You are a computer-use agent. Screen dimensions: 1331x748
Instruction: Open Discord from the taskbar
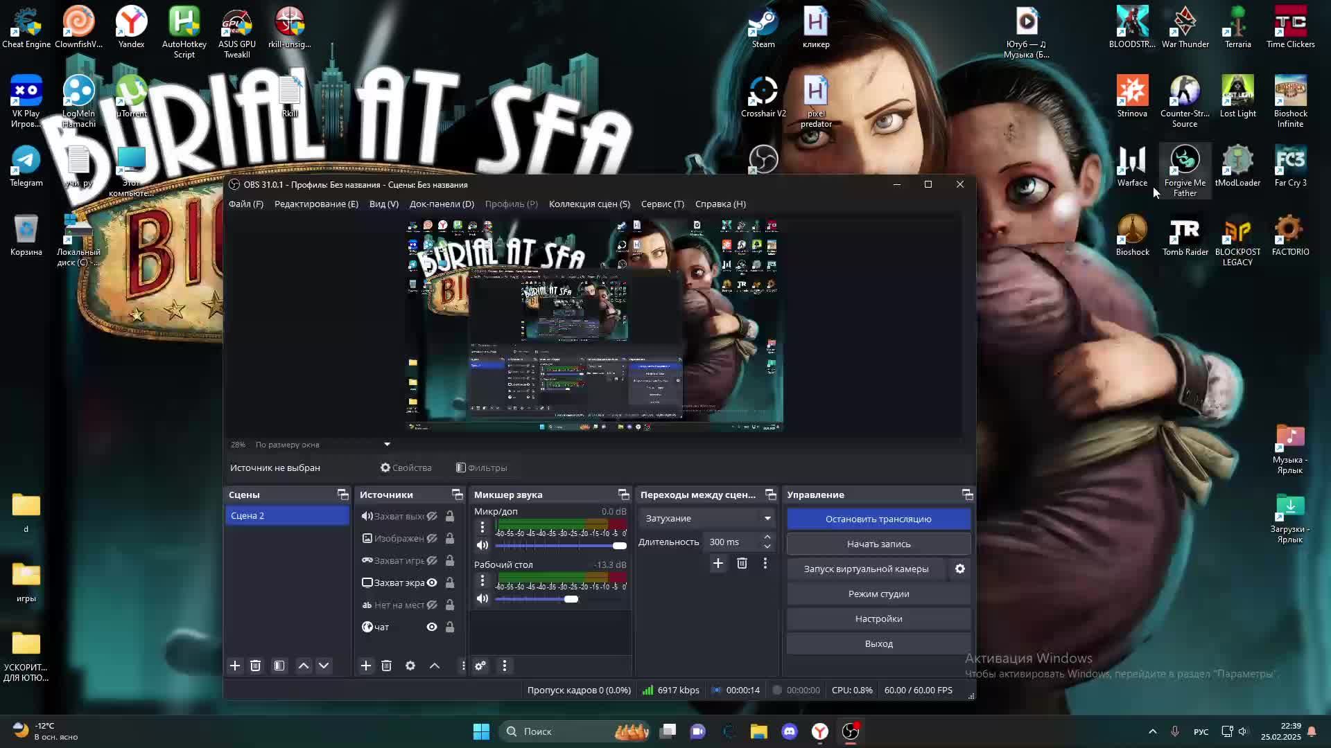790,731
